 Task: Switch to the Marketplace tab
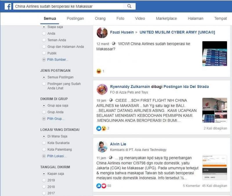(x=166, y=19)
